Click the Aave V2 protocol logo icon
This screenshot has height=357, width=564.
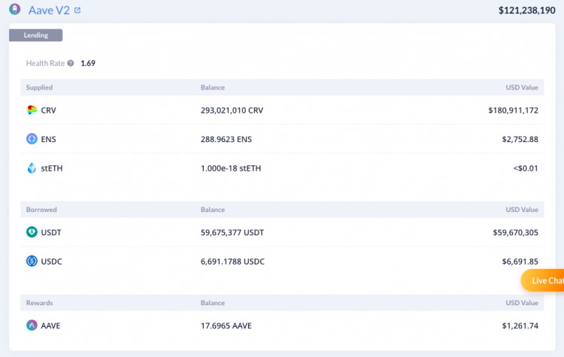point(14,11)
